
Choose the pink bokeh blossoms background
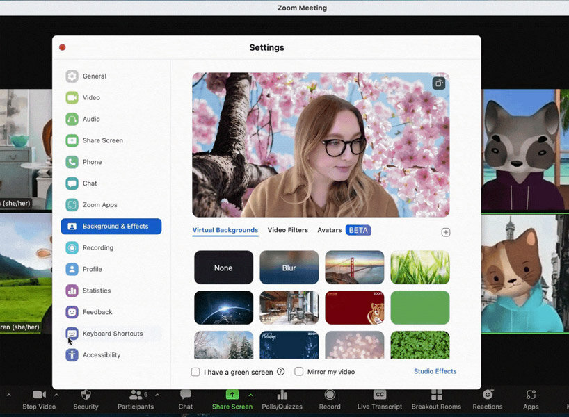click(355, 345)
